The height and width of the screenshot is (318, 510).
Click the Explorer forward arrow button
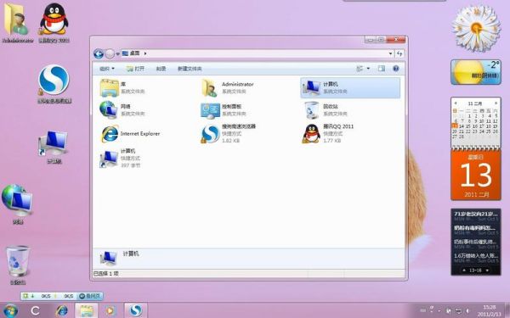pos(110,53)
